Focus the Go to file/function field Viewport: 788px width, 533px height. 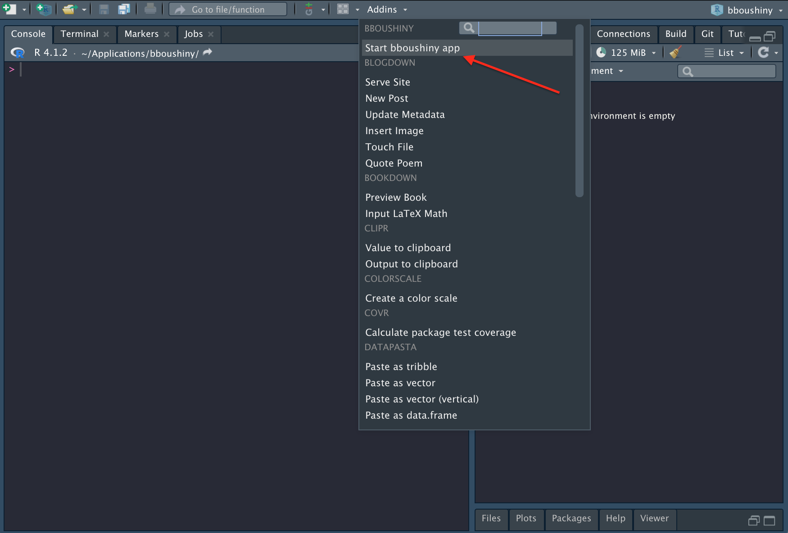click(x=228, y=9)
